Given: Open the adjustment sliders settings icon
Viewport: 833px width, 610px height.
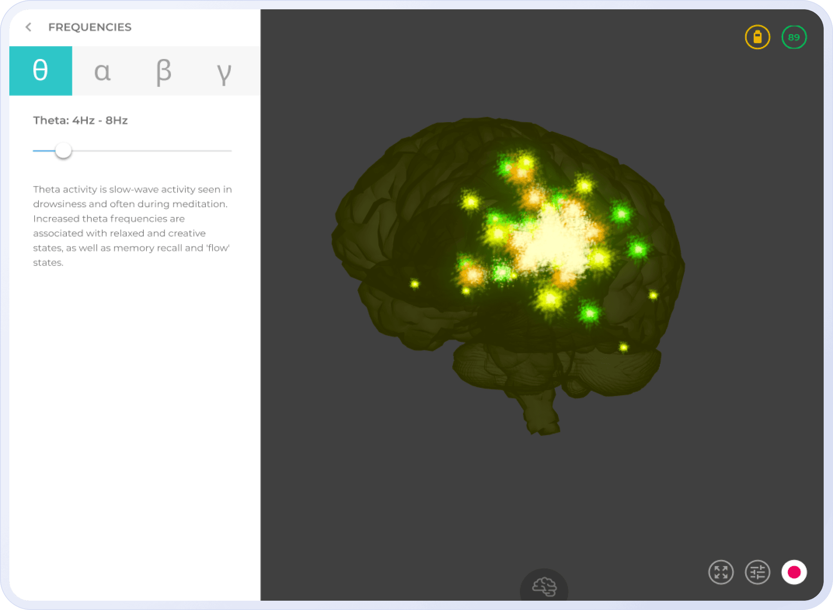Looking at the screenshot, I should [x=757, y=572].
